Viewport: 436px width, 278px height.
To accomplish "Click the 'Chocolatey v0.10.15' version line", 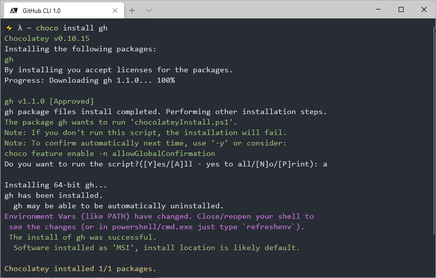I will [47, 38].
